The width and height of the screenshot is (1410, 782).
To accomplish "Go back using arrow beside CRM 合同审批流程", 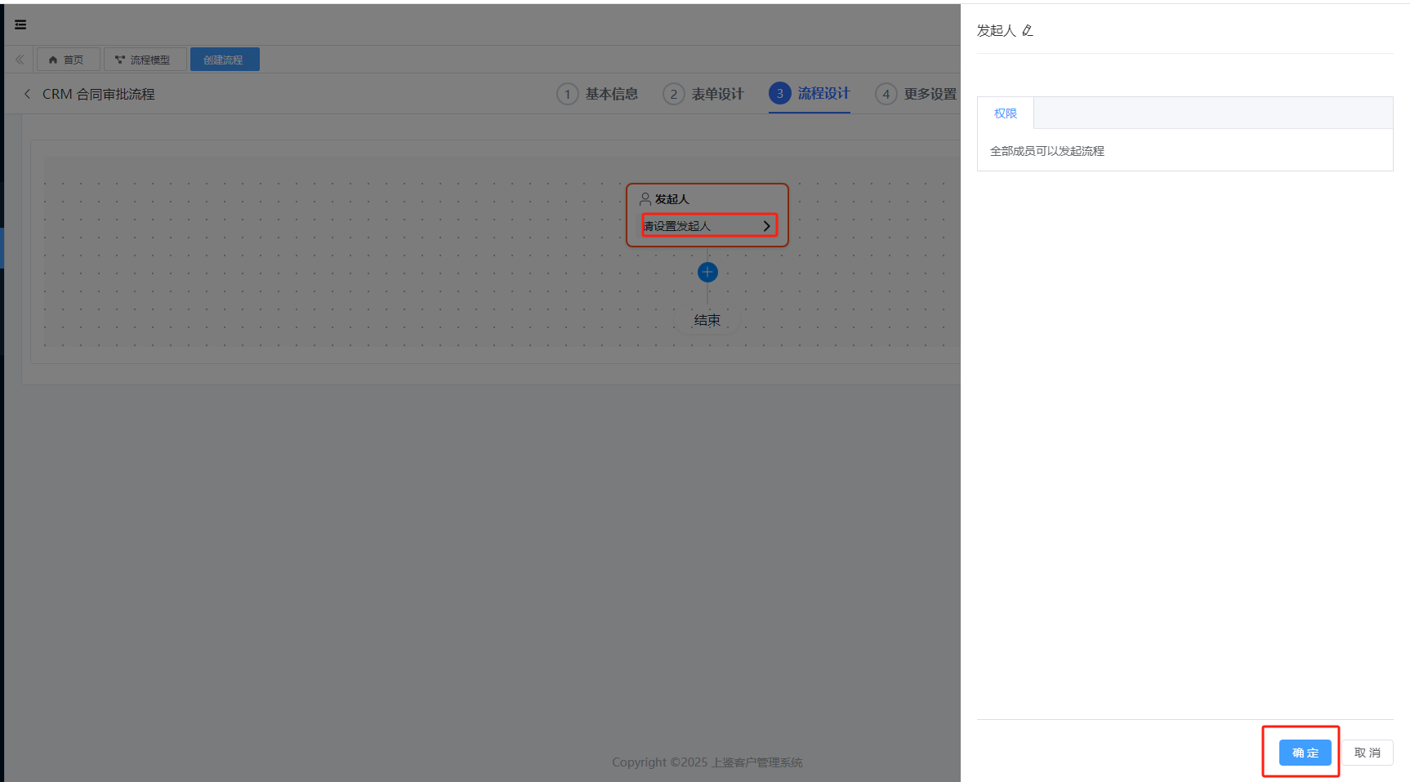I will point(27,94).
